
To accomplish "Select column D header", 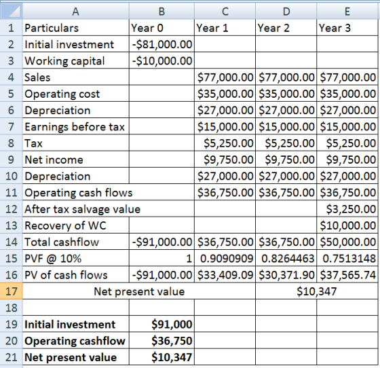I will click(x=286, y=11).
